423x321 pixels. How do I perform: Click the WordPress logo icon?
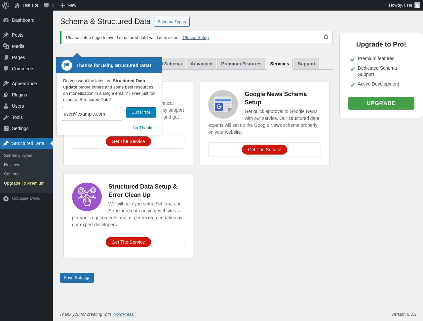tap(6, 5)
